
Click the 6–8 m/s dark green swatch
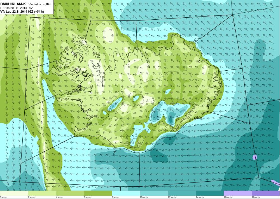(98, 193)
